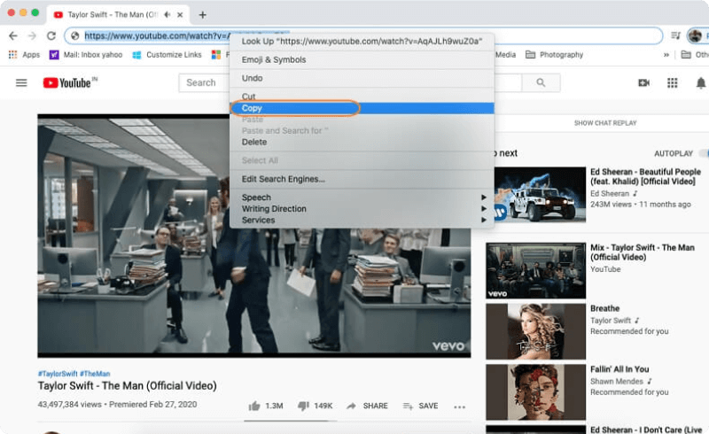Click the search magnifier button
The image size is (709, 434).
541,82
